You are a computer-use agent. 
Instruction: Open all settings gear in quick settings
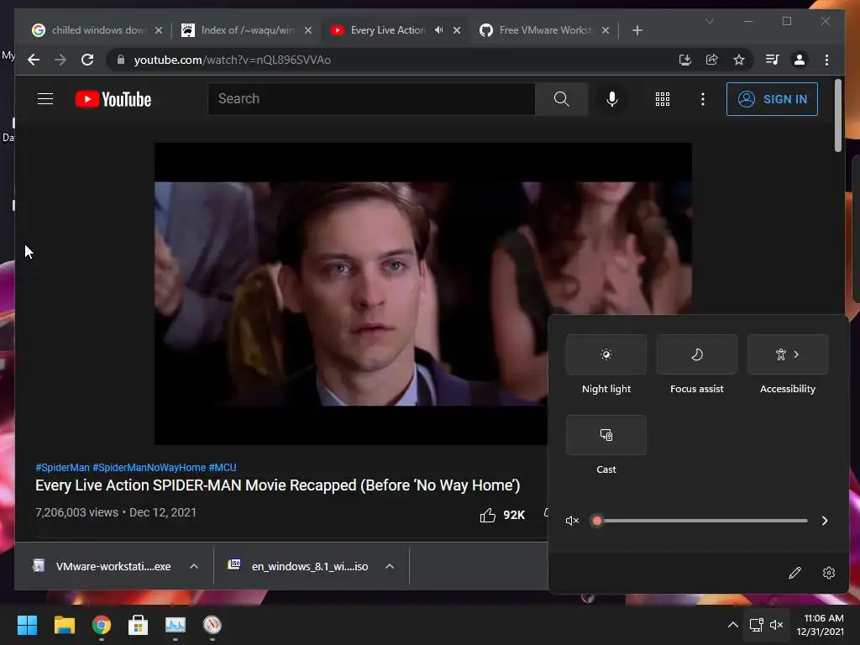pos(829,573)
